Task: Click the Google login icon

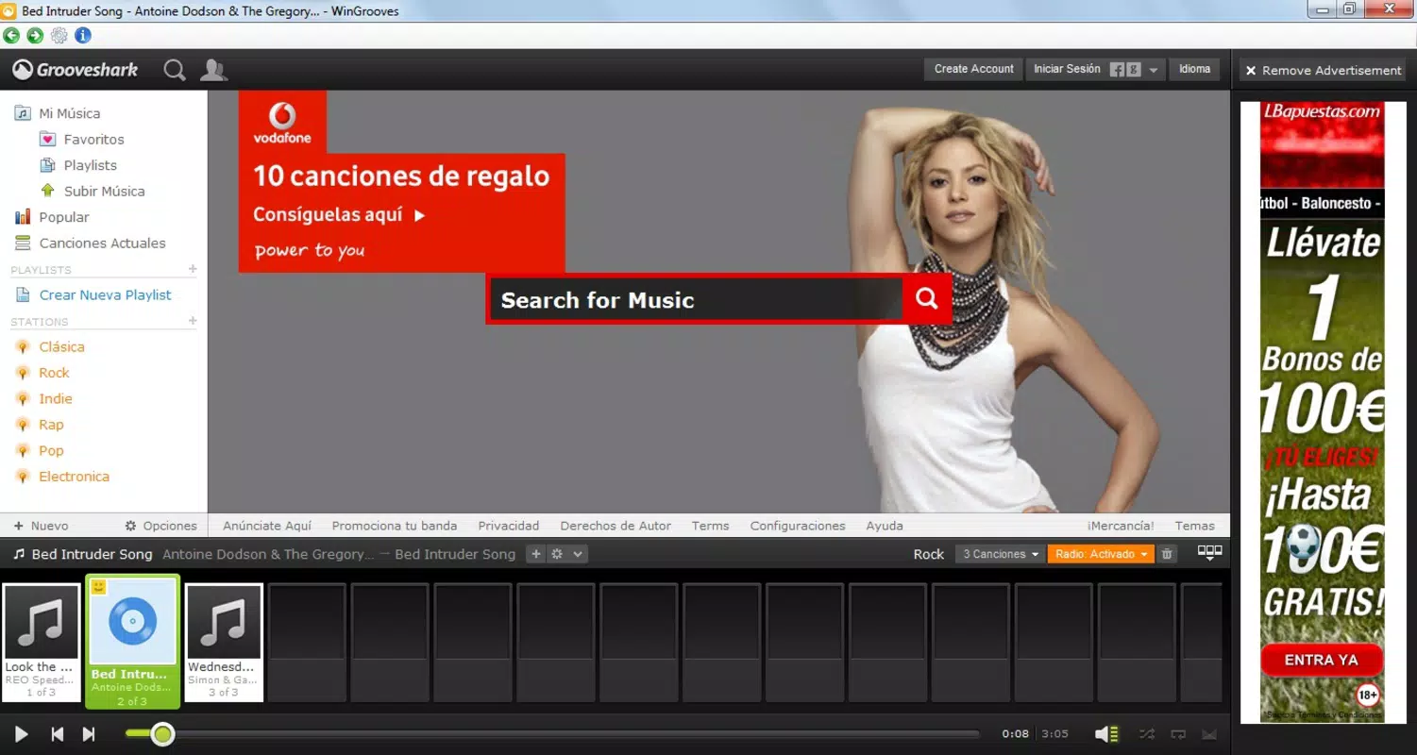Action: [1134, 70]
